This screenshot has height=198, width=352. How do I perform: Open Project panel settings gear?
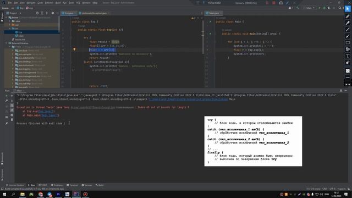(x=53, y=13)
